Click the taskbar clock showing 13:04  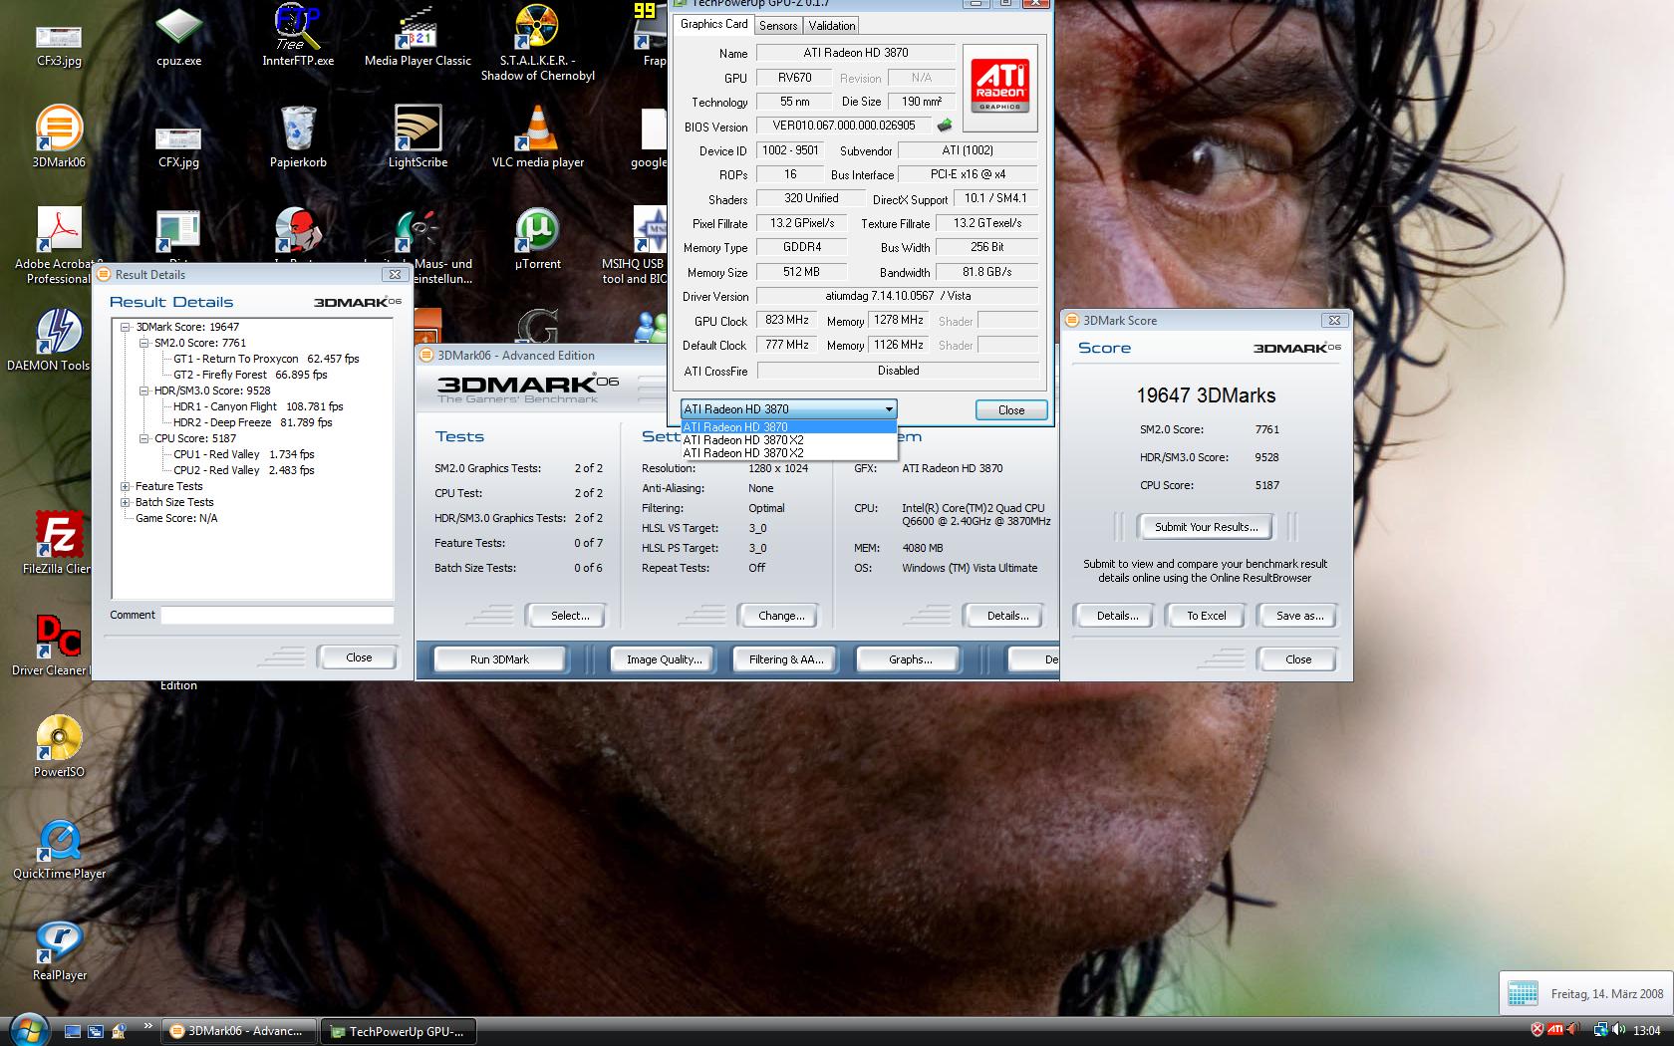[x=1646, y=1031]
